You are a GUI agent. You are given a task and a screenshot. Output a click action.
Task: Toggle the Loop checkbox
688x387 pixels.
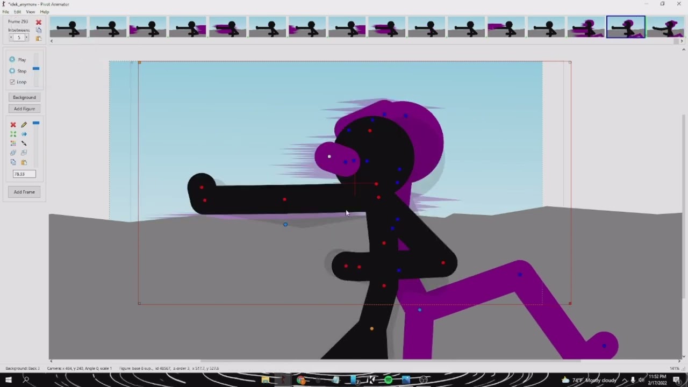pyautogui.click(x=18, y=82)
